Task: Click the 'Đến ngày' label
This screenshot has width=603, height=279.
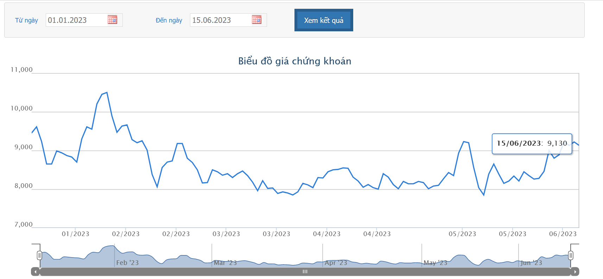Action: (x=169, y=20)
